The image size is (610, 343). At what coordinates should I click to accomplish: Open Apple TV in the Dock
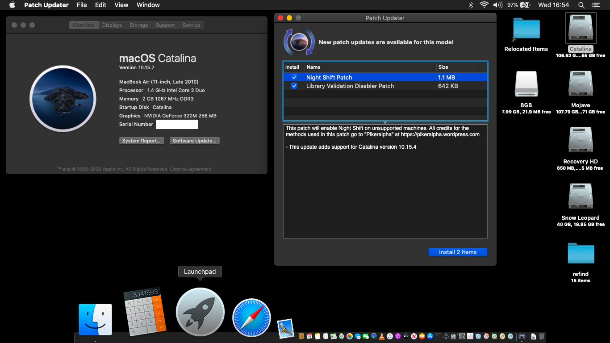tap(406, 336)
